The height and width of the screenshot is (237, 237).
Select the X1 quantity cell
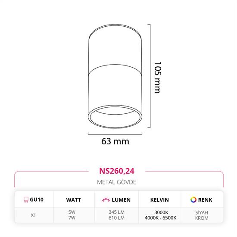pos(33,215)
